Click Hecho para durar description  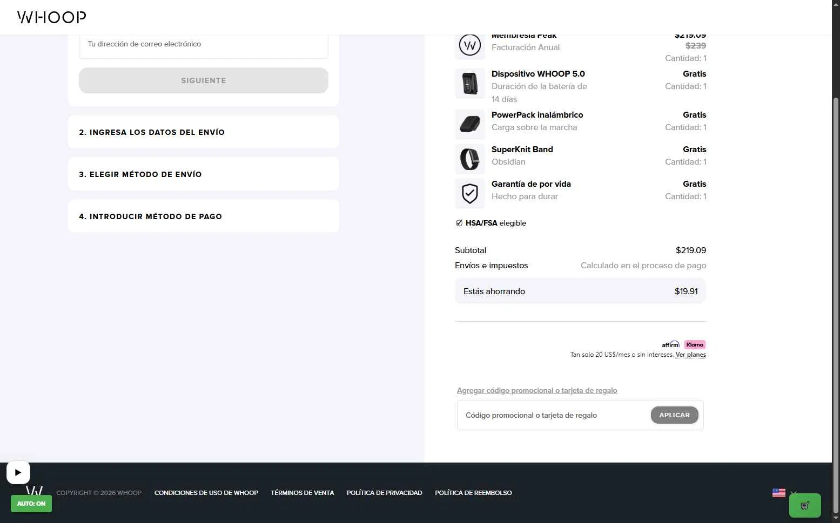click(525, 196)
